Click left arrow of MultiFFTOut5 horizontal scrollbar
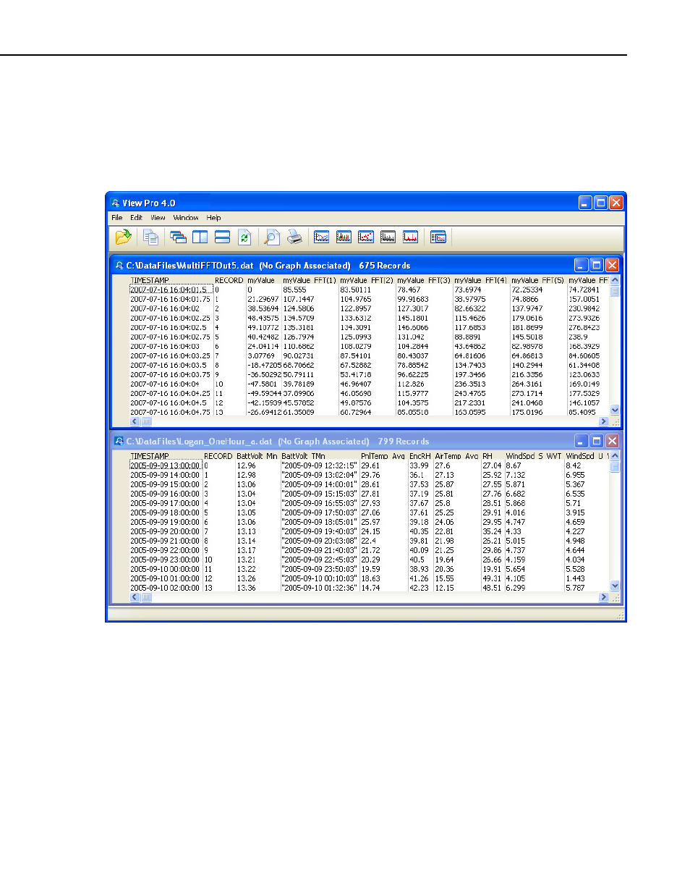Viewport: 690px width, 894px height. coord(135,421)
